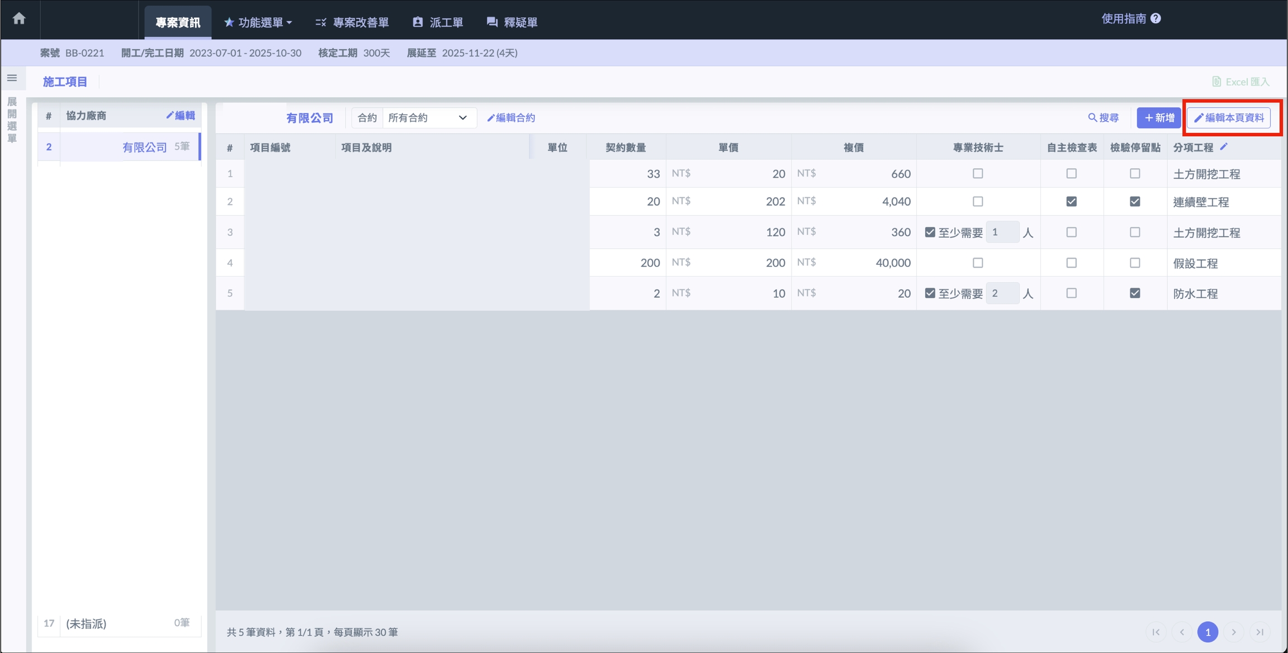Open the help icon beside 使用指南

coord(1156,18)
